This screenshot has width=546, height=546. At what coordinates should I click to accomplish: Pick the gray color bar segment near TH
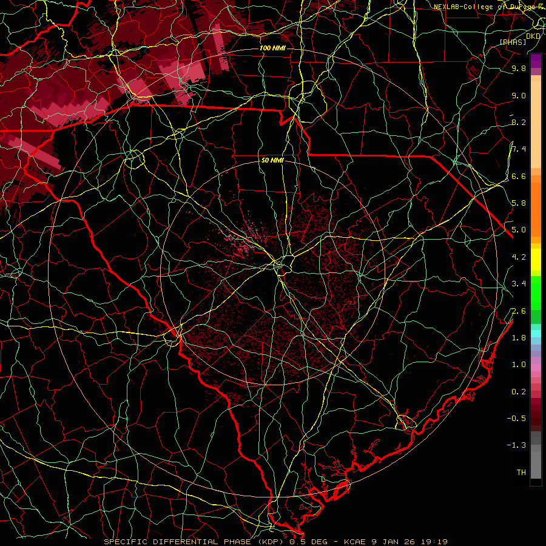[x=536, y=465]
